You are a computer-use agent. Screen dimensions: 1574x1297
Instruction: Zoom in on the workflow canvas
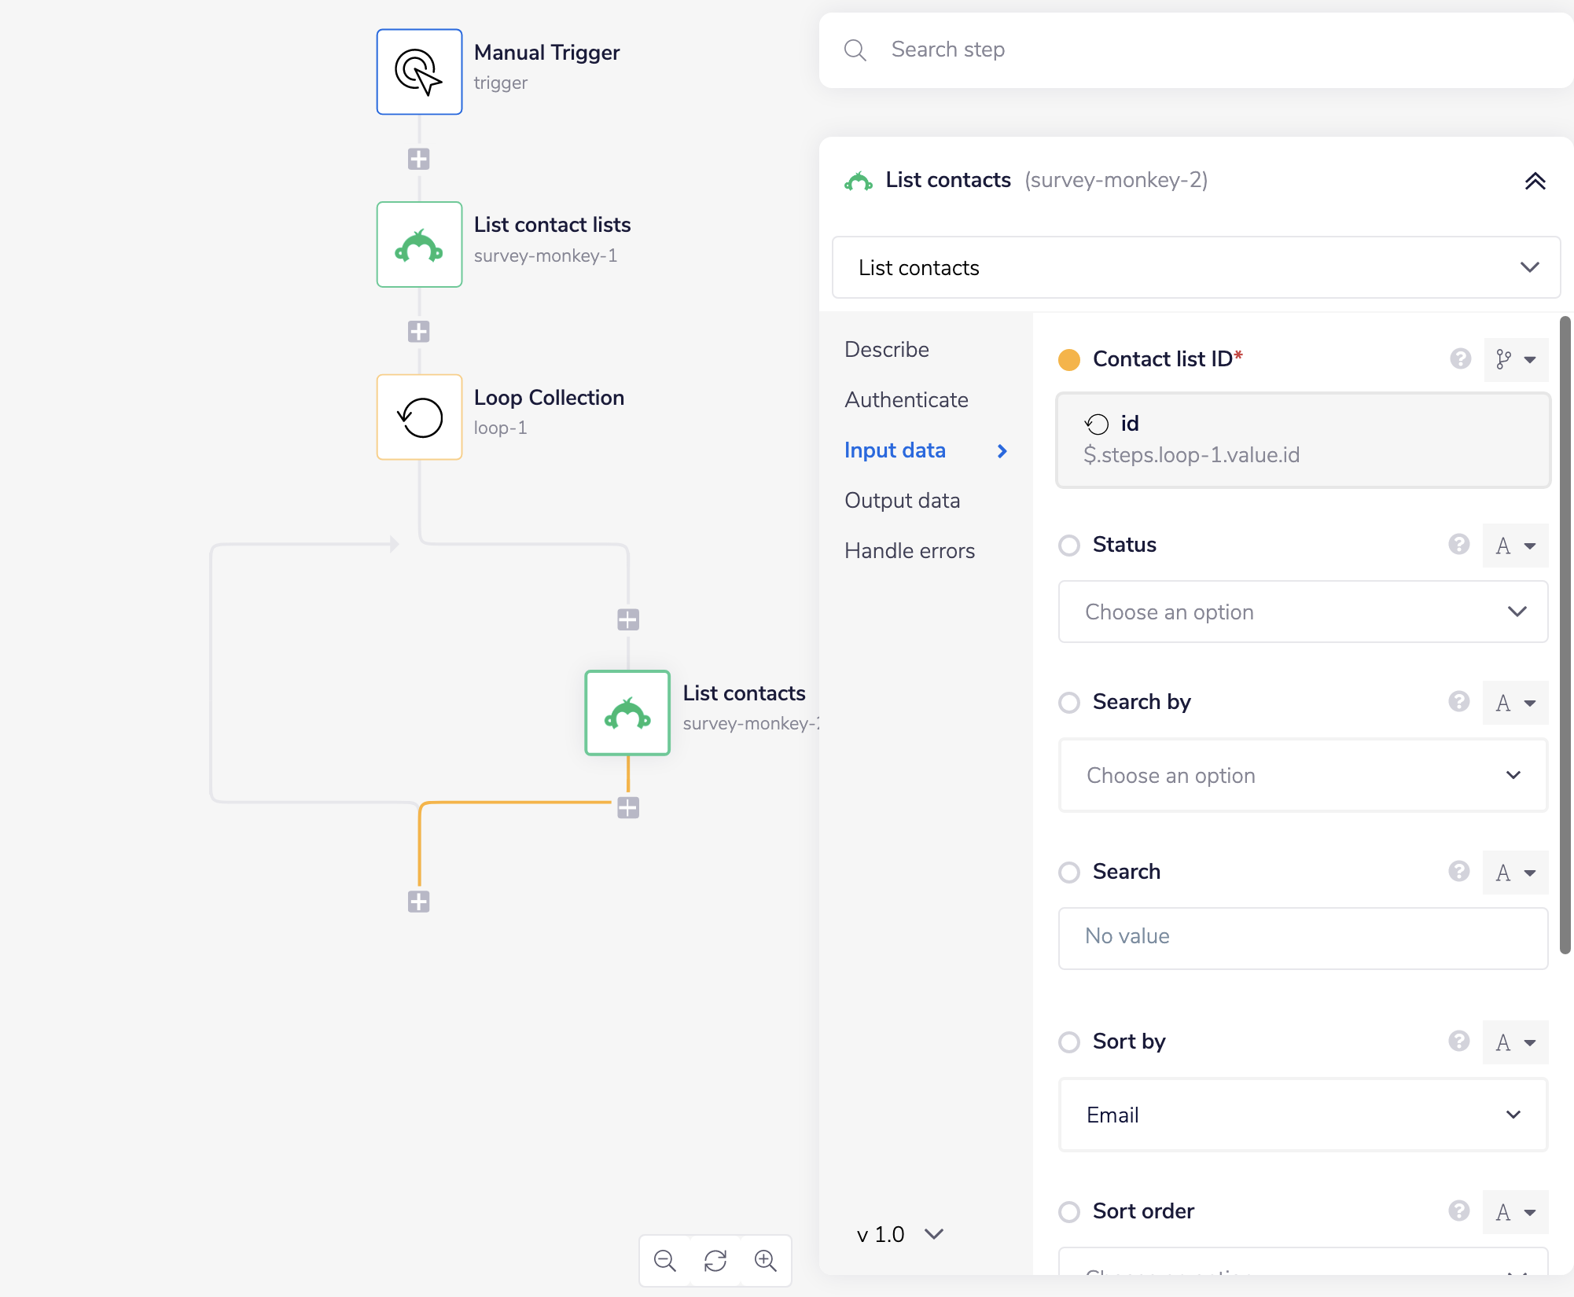click(765, 1261)
